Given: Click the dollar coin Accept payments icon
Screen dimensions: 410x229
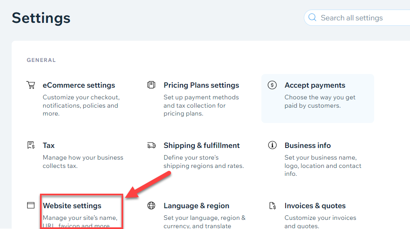Looking at the screenshot, I should pos(272,85).
